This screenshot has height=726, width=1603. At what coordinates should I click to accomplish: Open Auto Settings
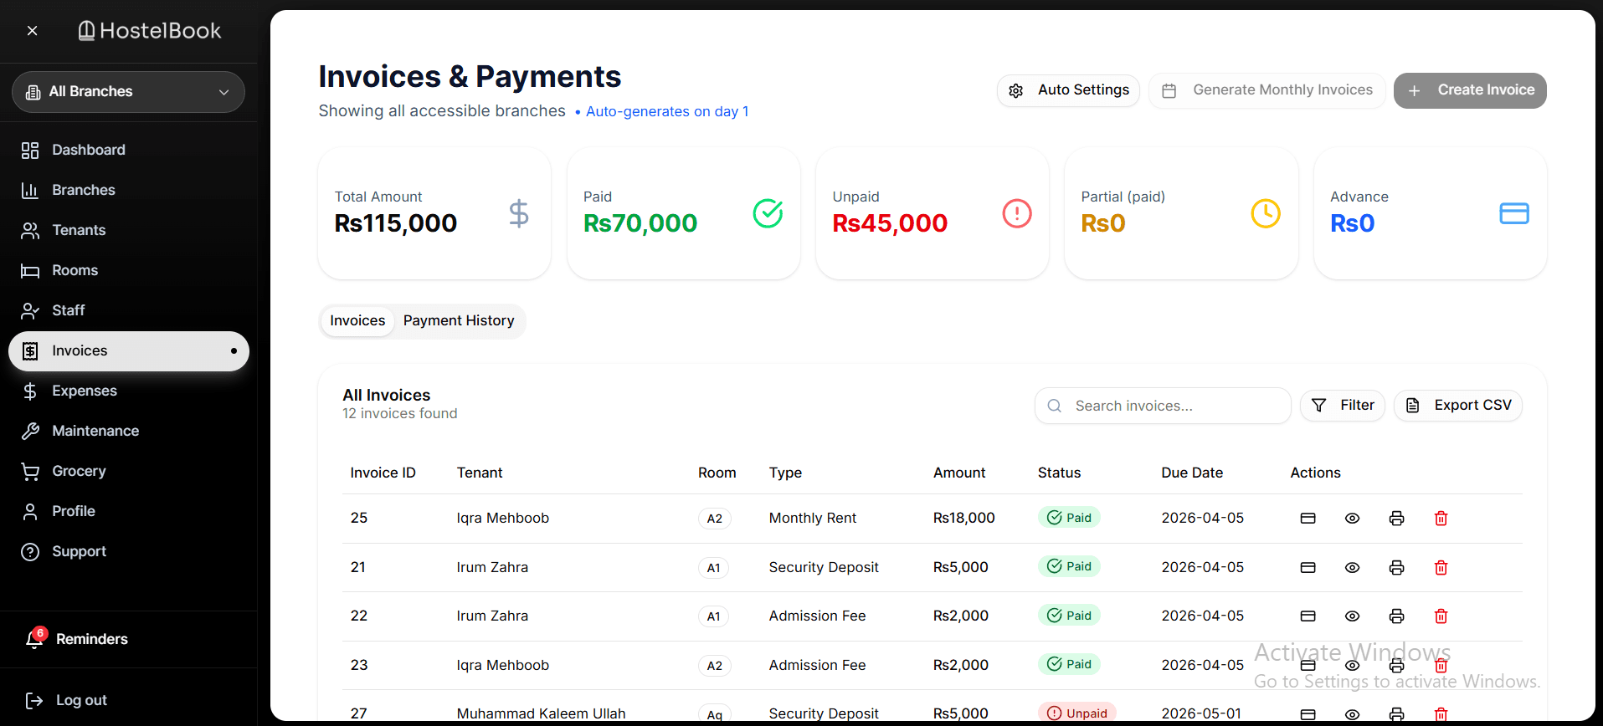coord(1068,90)
